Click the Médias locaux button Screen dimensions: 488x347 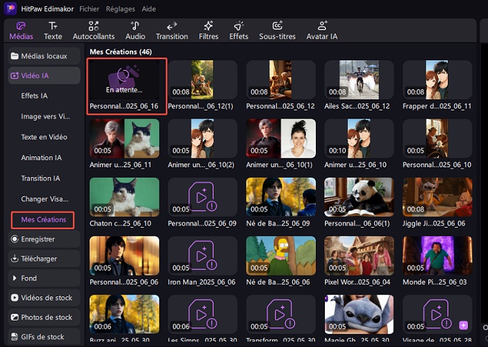[44, 56]
